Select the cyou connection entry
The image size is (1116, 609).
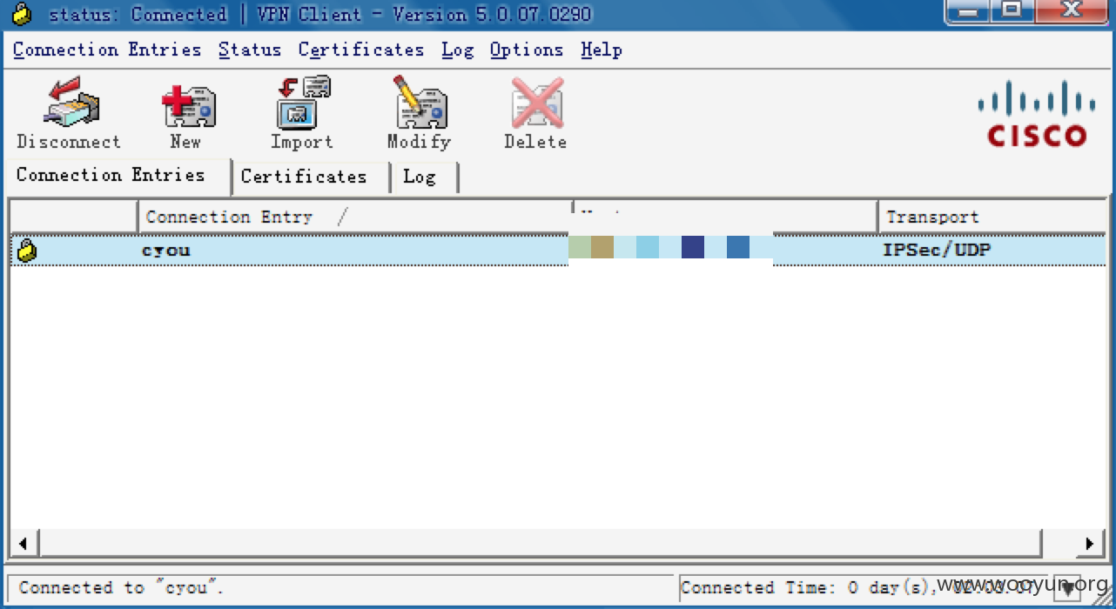(x=557, y=251)
